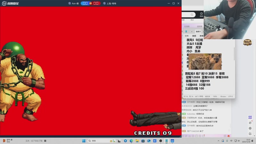Click the text line 夜风5 5红帽

point(195,40)
